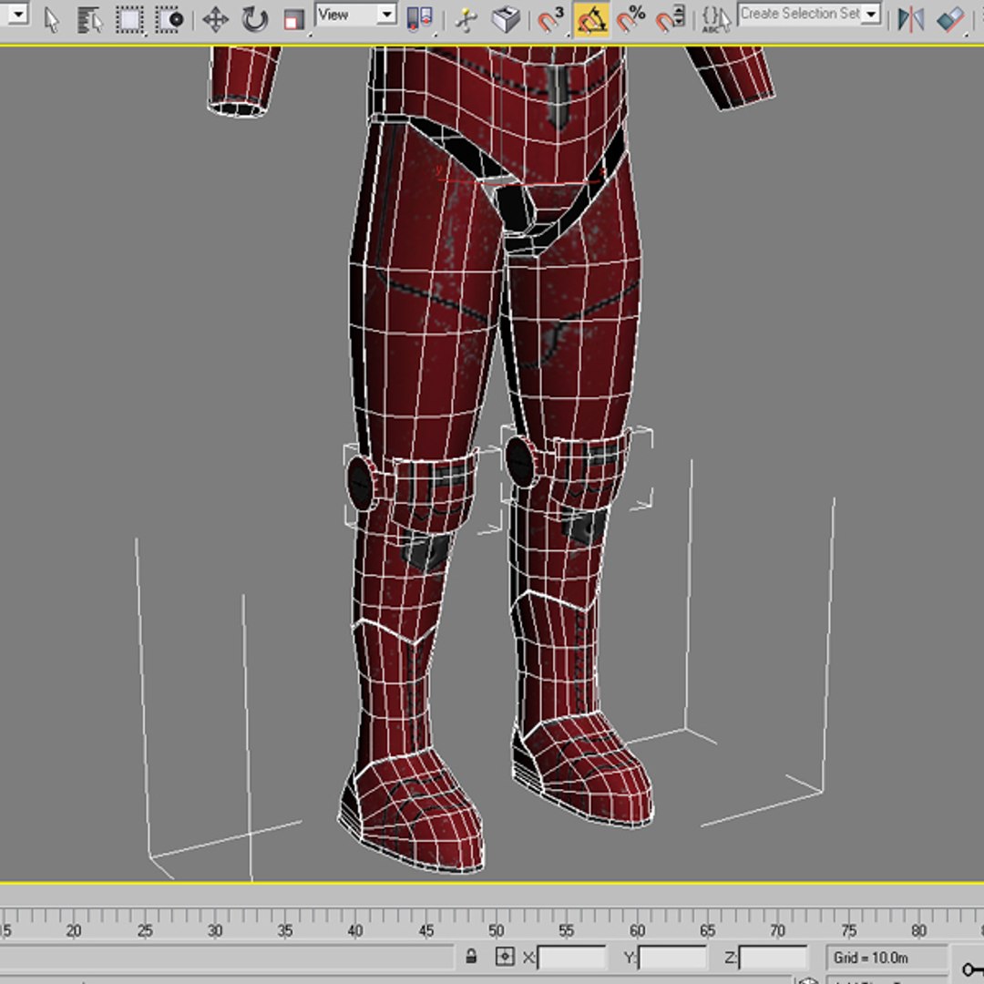Viewport: 984px width, 984px height.
Task: Toggle the 3D Snaps magnet button
Action: (x=550, y=19)
